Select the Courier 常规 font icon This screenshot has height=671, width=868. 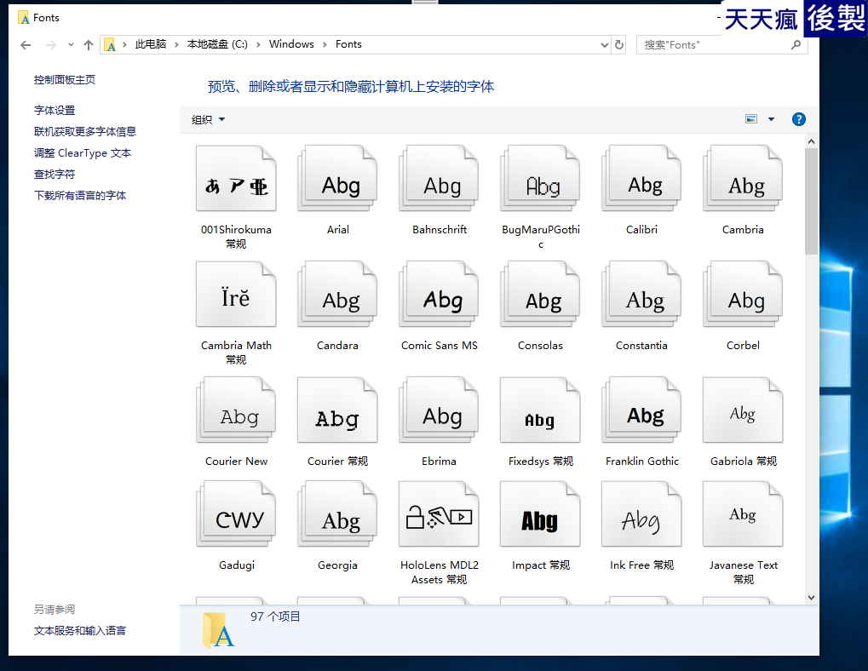tap(337, 410)
